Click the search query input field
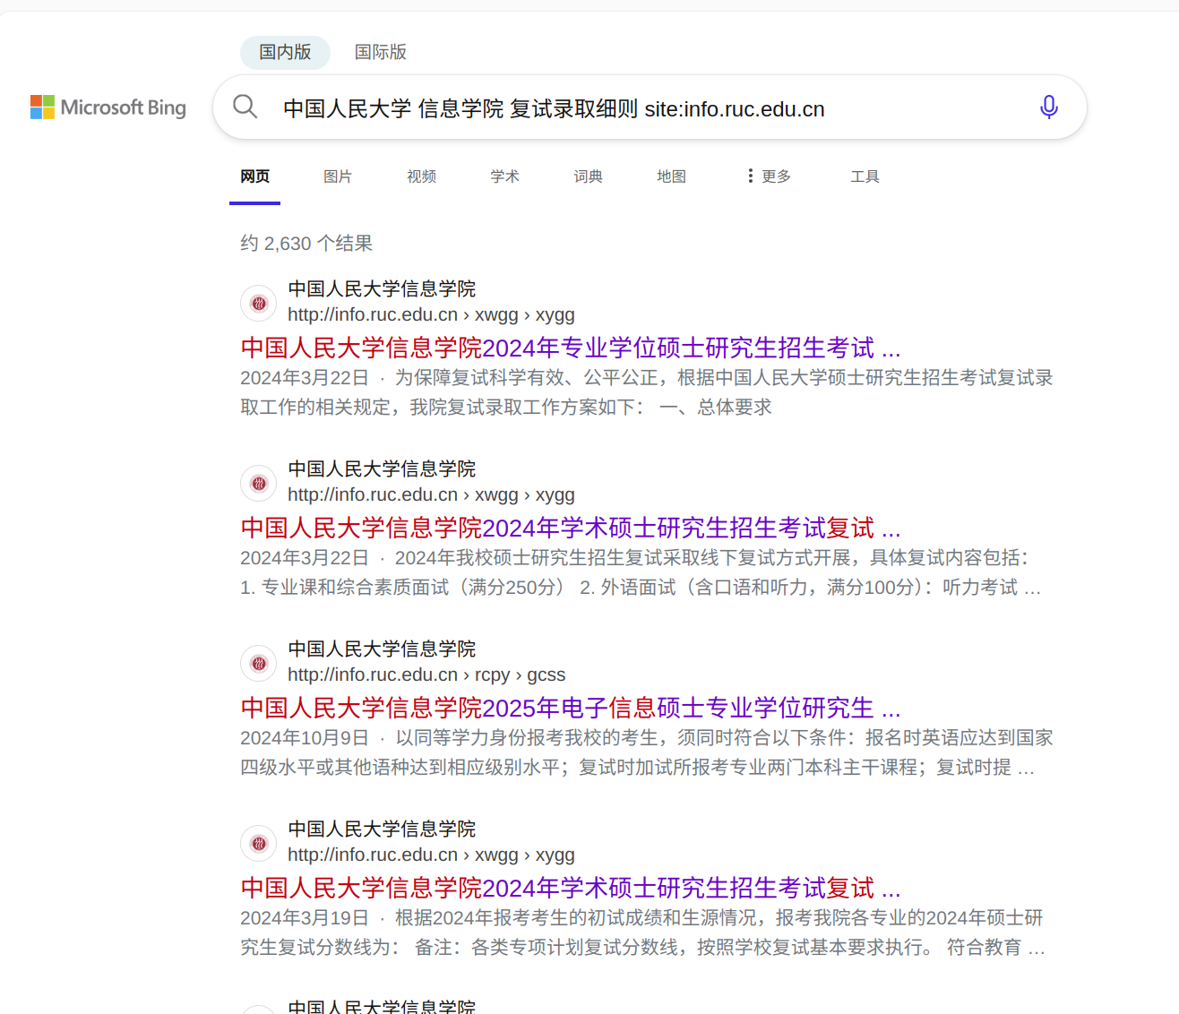Viewport: 1179px width, 1014px height. tap(650, 108)
